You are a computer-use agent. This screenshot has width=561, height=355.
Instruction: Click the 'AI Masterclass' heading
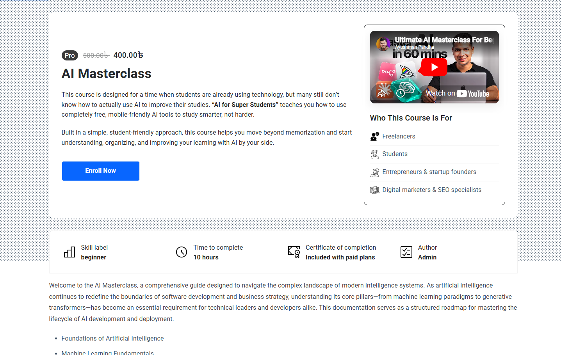click(x=107, y=74)
